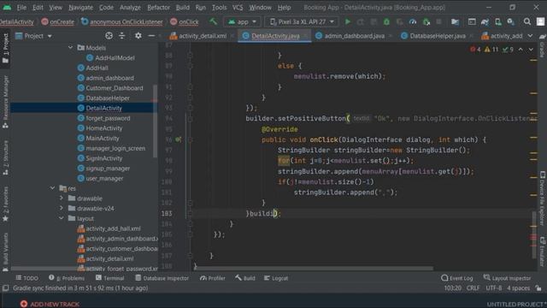This screenshot has width=547, height=308.
Task: Open the Favorites side tool window
Action: point(5,204)
